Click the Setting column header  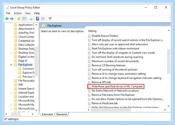pos(92,31)
